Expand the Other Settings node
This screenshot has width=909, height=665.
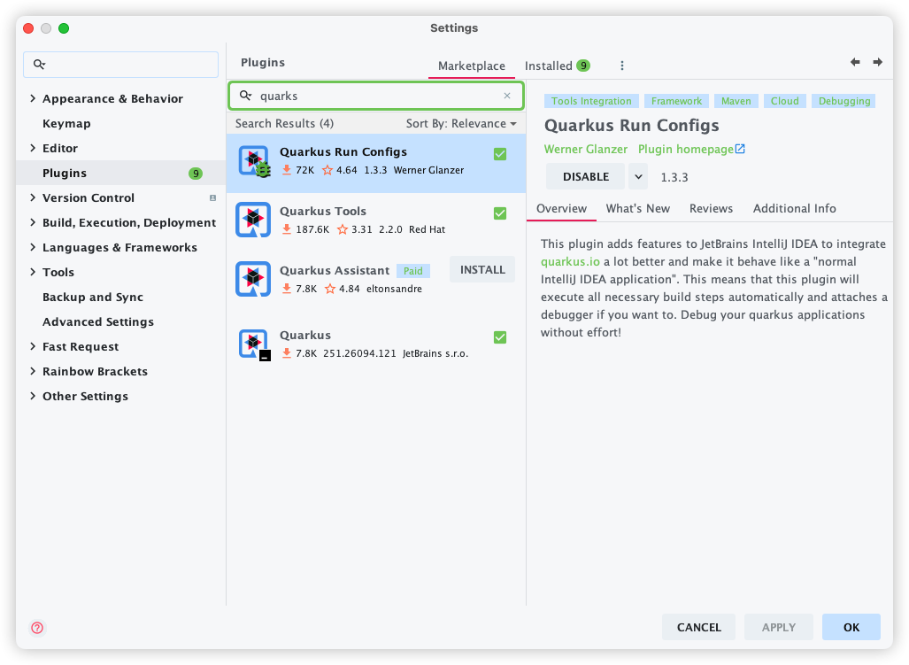[x=33, y=396]
